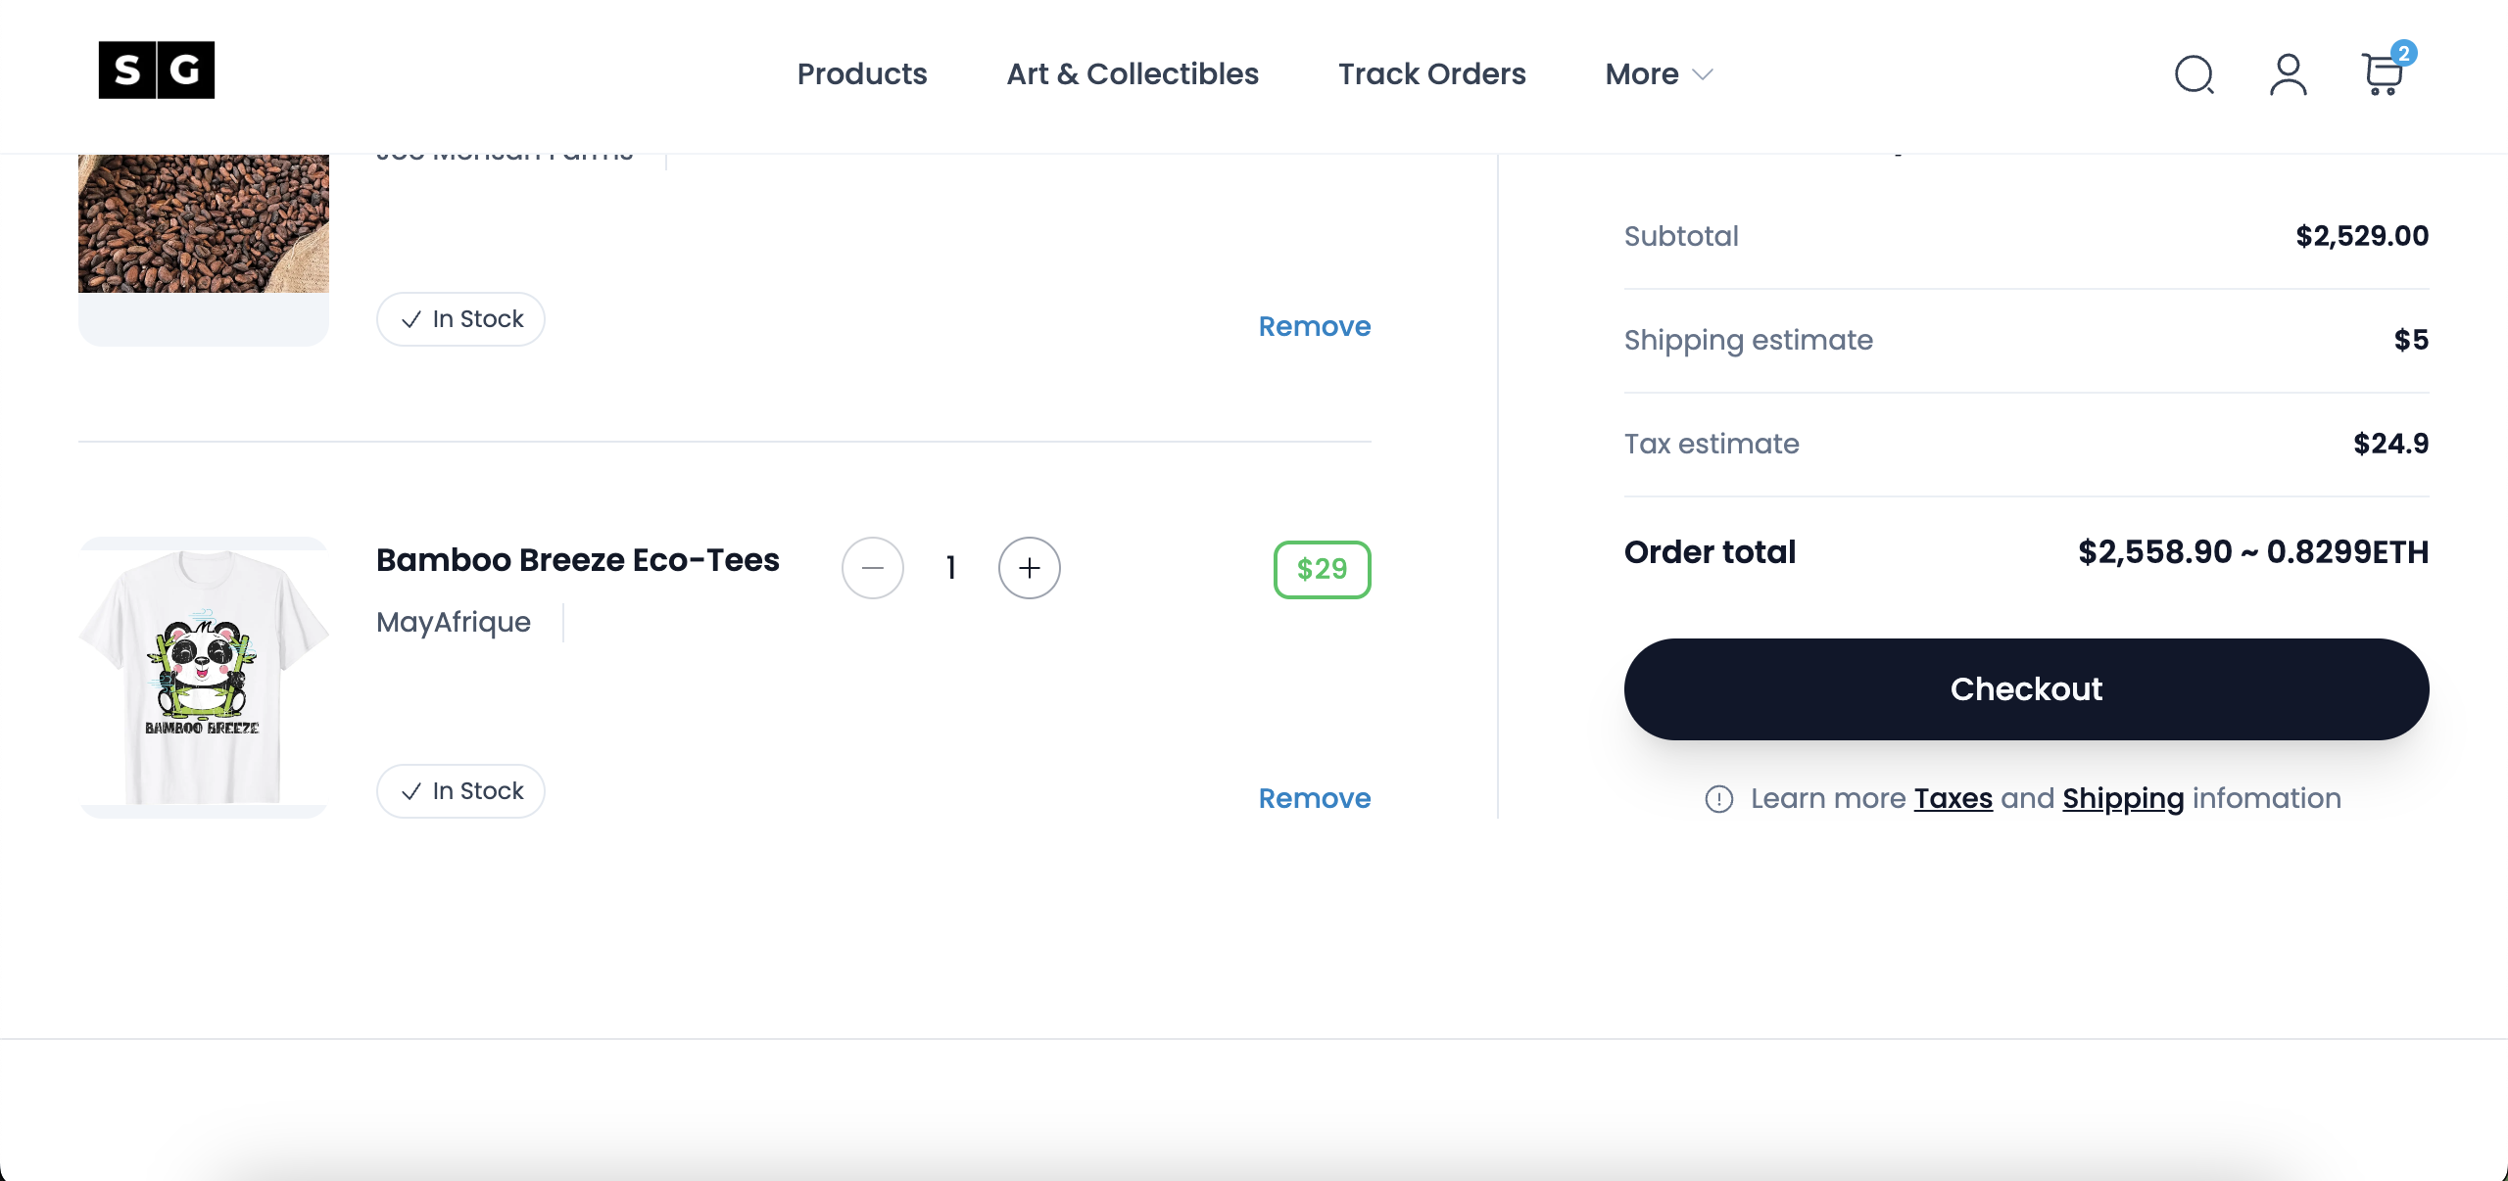Click the SG logo
2508x1181 pixels.
point(157,71)
